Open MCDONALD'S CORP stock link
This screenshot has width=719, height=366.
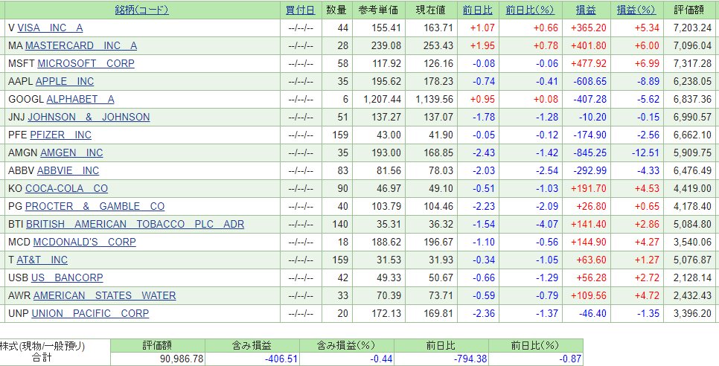click(x=85, y=243)
